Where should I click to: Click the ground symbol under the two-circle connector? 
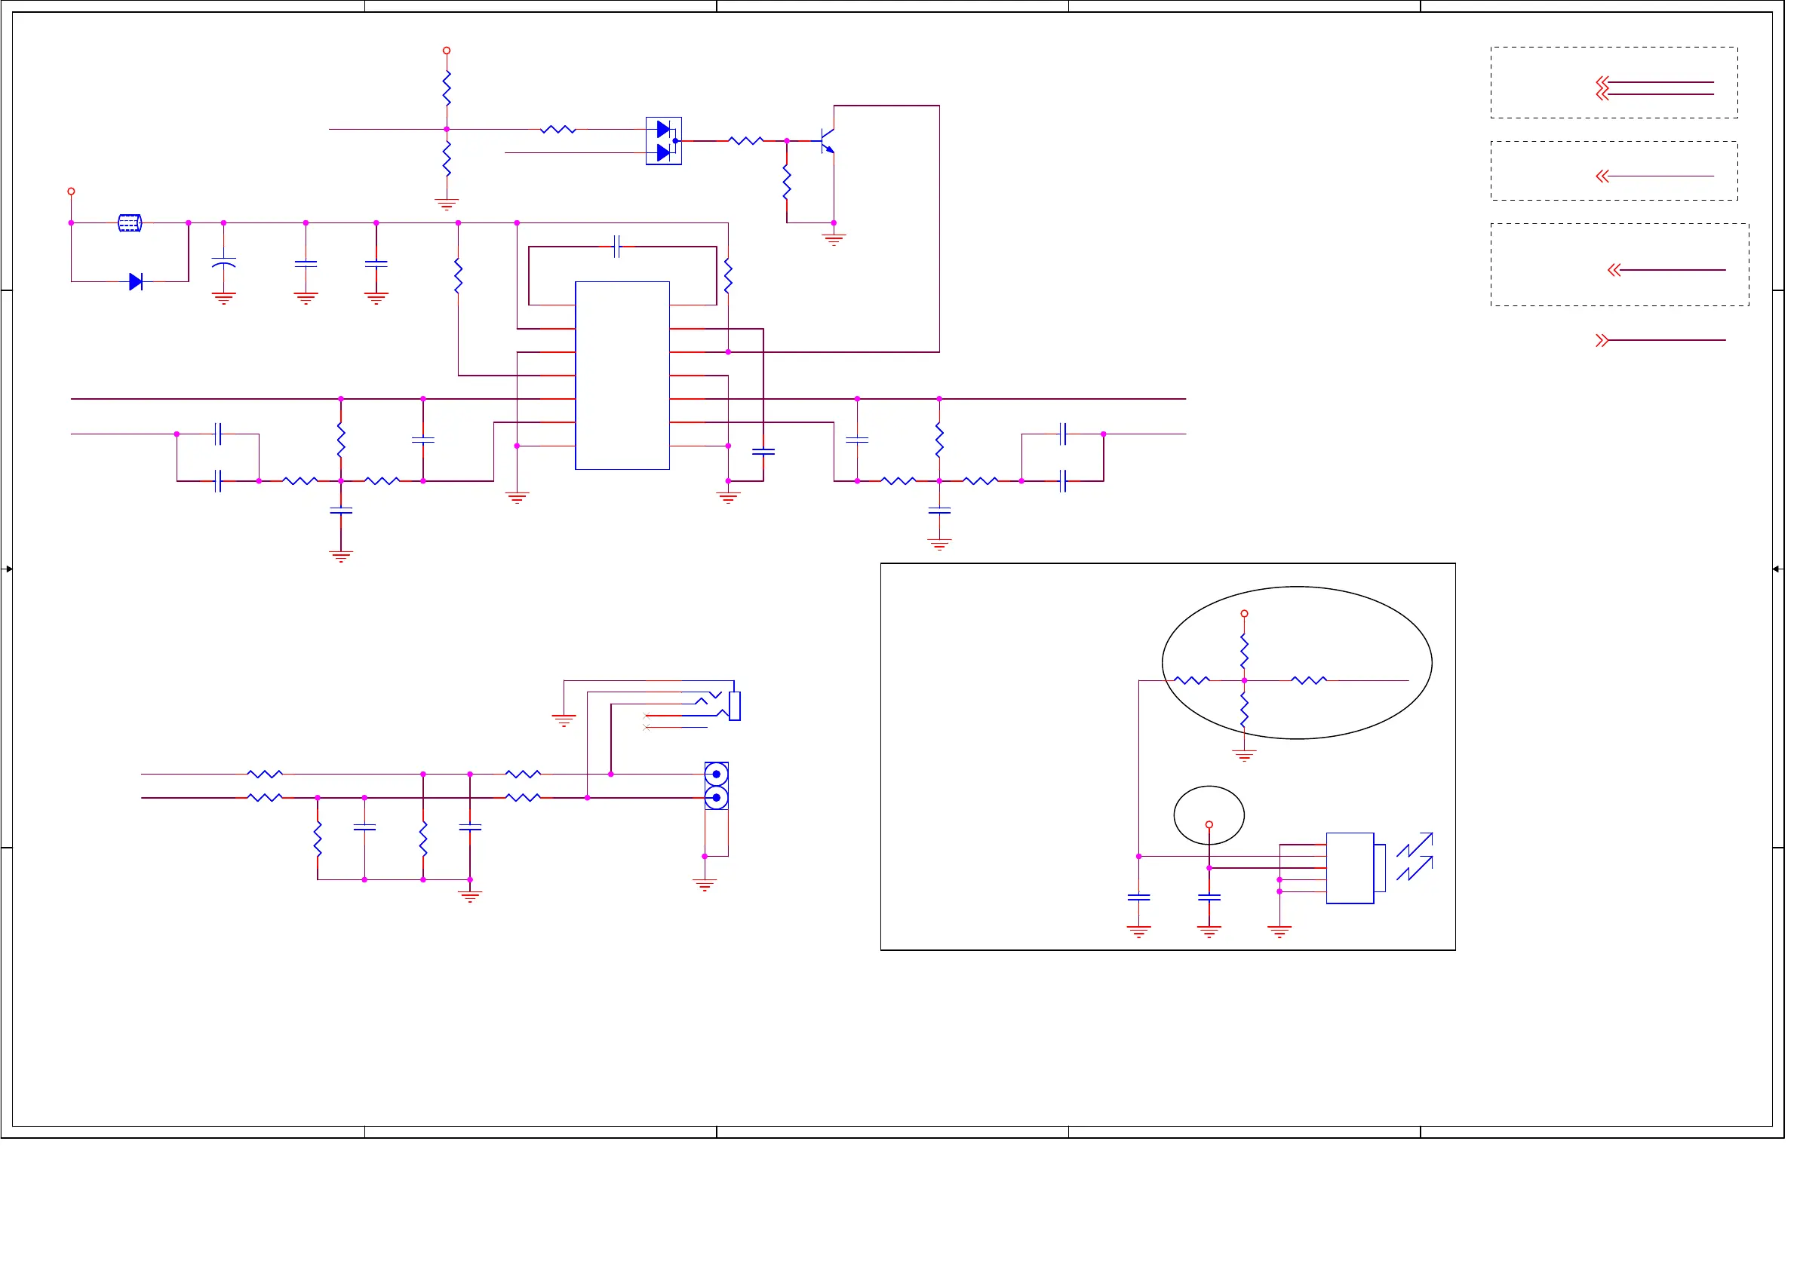(x=705, y=885)
